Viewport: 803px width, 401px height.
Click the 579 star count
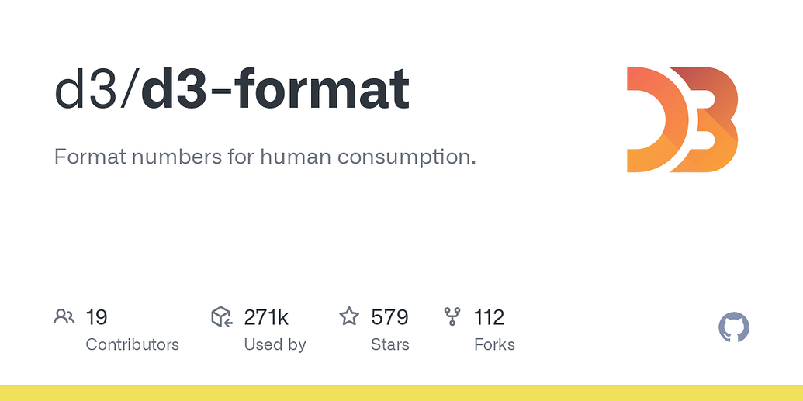coord(389,317)
